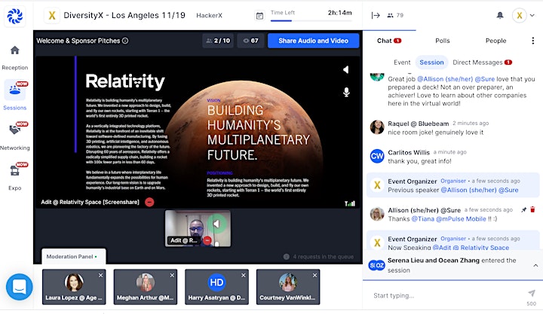Open the support chat bubble button
This screenshot has width=543, height=314.
pos(20,287)
